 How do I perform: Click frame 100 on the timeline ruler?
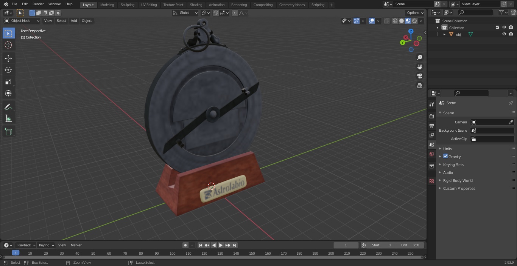172,254
